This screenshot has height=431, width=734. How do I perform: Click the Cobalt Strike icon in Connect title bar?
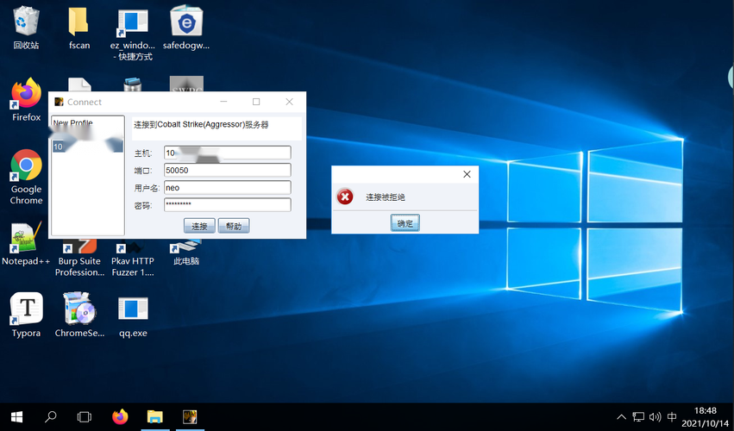[x=59, y=102]
